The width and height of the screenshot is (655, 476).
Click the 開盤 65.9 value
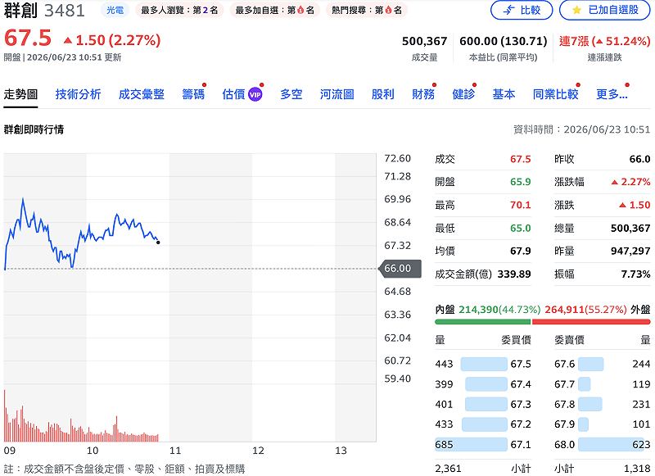point(521,182)
